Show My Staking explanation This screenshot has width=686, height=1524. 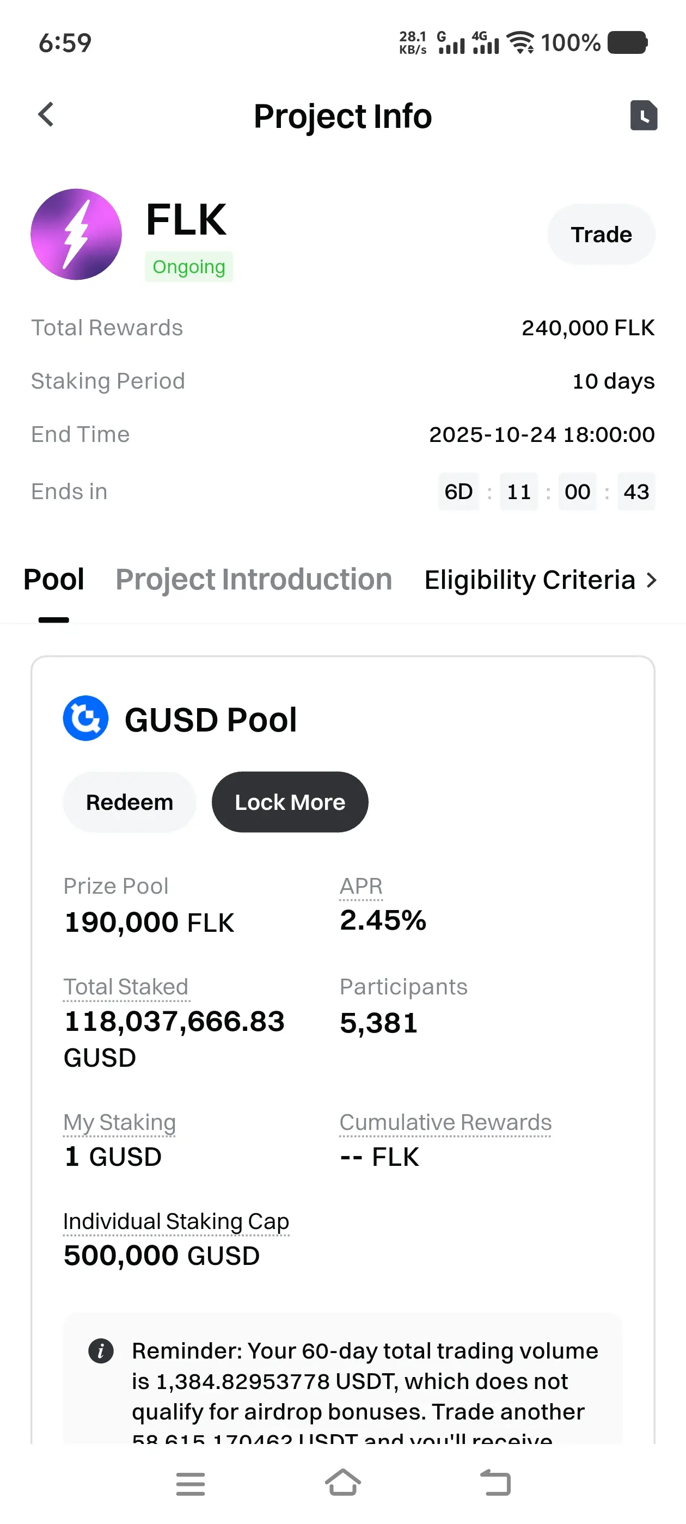pyautogui.click(x=120, y=1122)
